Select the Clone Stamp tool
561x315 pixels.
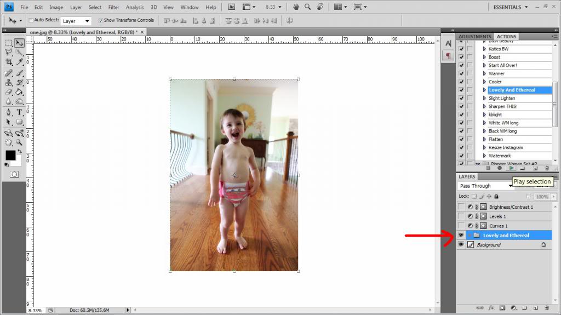[9, 82]
